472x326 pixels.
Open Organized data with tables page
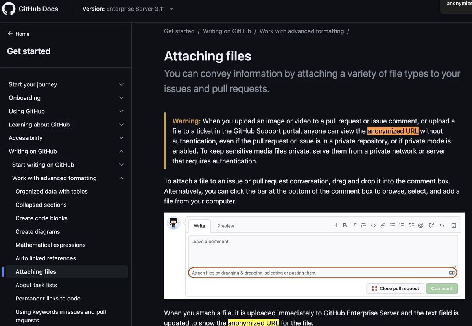[52, 191]
